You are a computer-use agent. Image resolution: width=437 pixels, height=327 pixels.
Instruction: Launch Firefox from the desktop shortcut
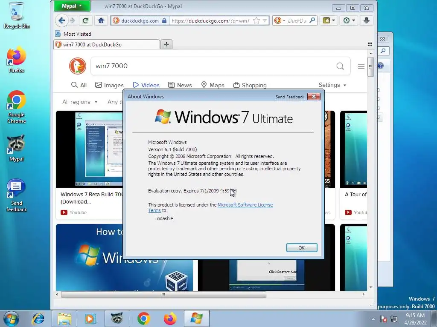[x=17, y=60]
